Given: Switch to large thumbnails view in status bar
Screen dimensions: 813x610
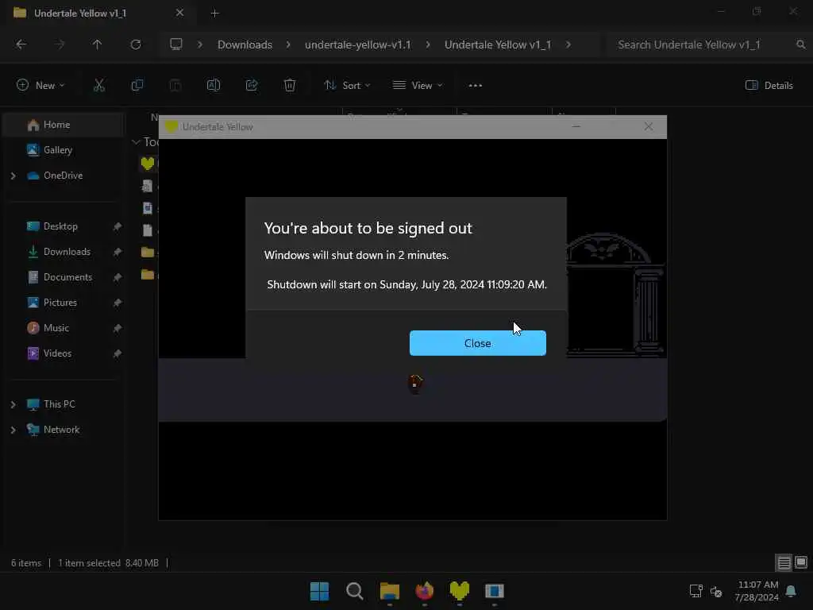Looking at the screenshot, I should (801, 563).
